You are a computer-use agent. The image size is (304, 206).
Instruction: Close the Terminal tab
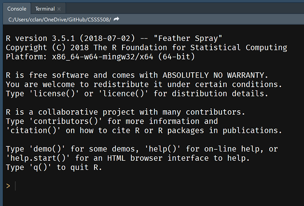coord(59,9)
